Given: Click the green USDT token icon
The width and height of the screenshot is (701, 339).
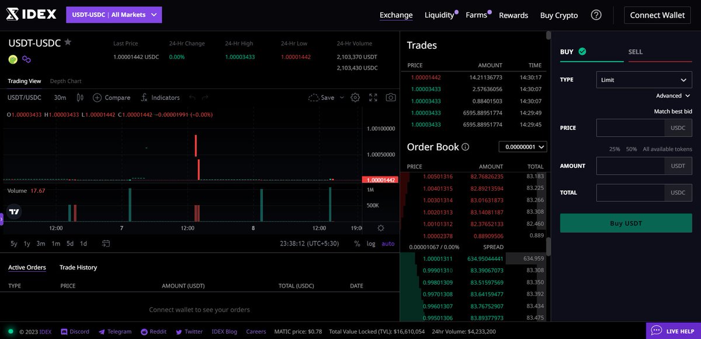Looking at the screenshot, I should [x=13, y=59].
